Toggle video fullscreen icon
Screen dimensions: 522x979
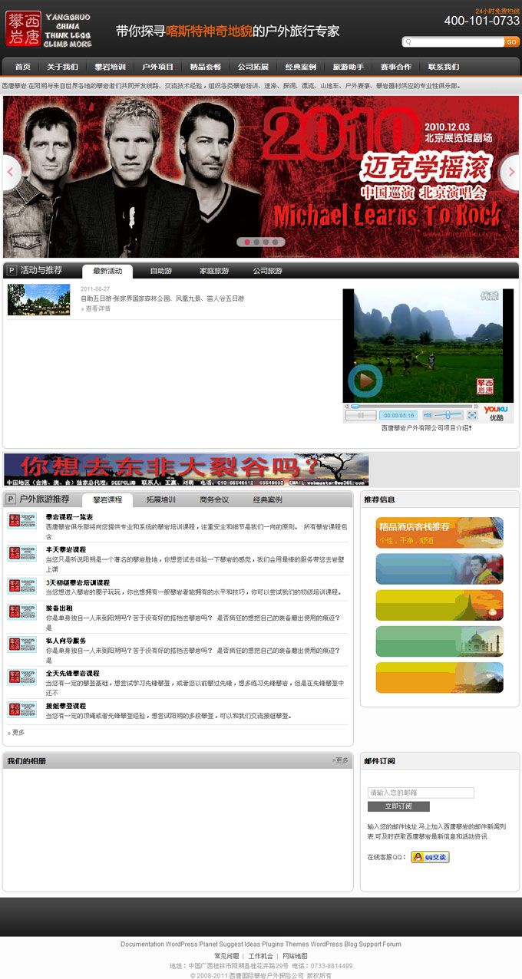click(472, 415)
